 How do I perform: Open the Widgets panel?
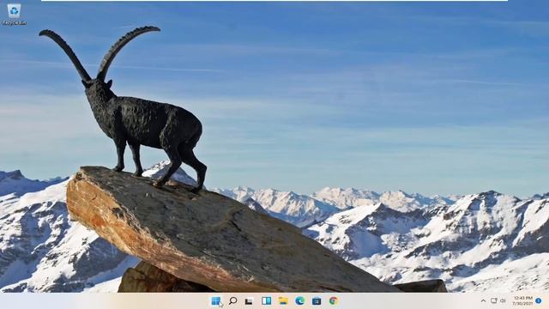[266, 300]
